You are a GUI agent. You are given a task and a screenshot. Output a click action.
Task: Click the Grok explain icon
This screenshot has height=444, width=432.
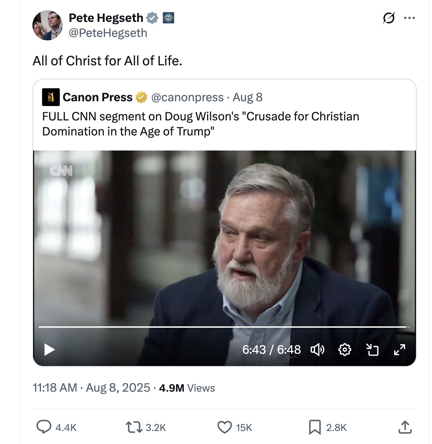(389, 18)
